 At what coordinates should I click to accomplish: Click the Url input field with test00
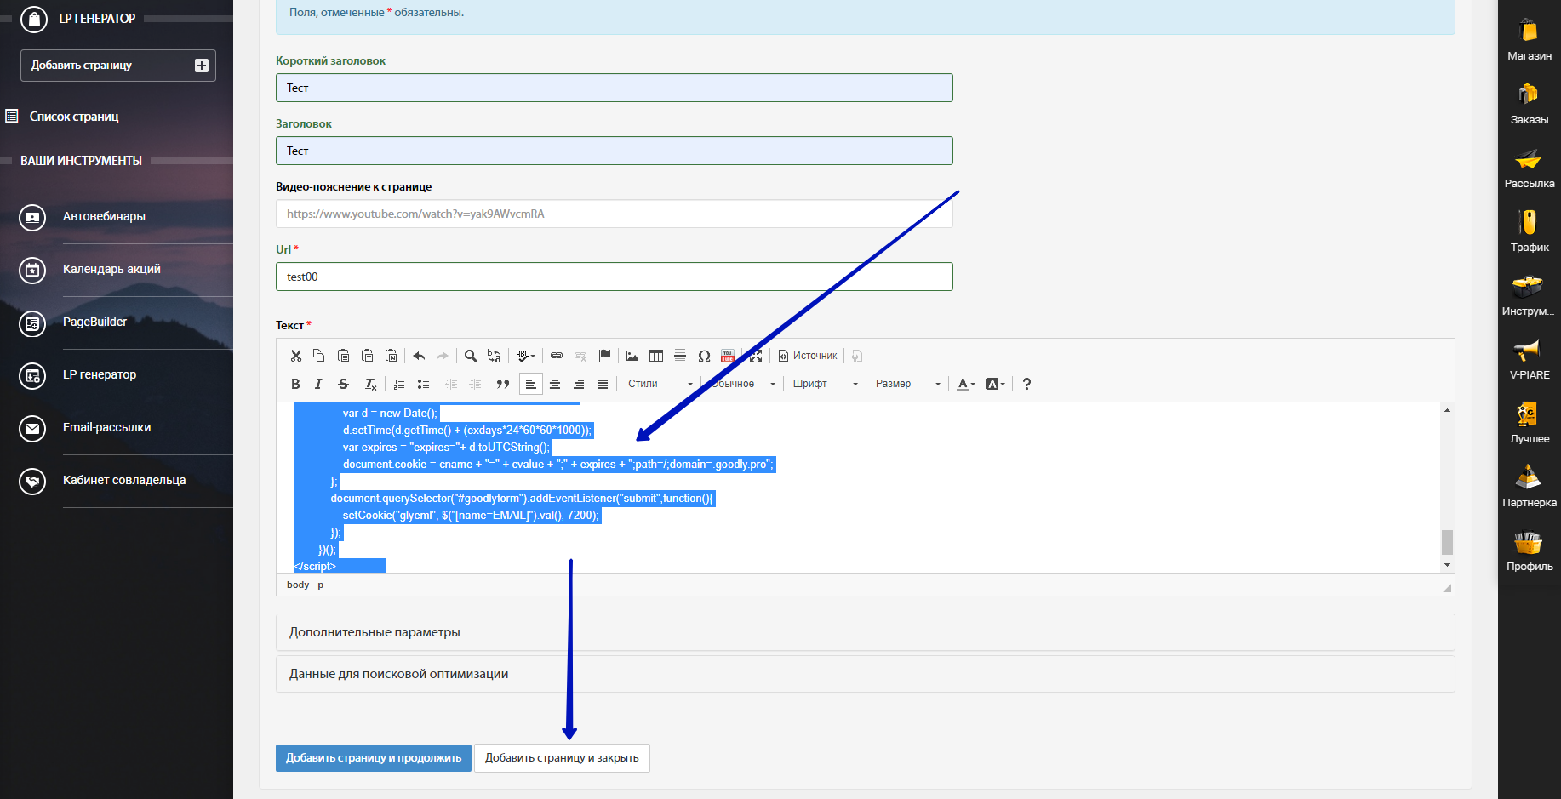(x=614, y=277)
